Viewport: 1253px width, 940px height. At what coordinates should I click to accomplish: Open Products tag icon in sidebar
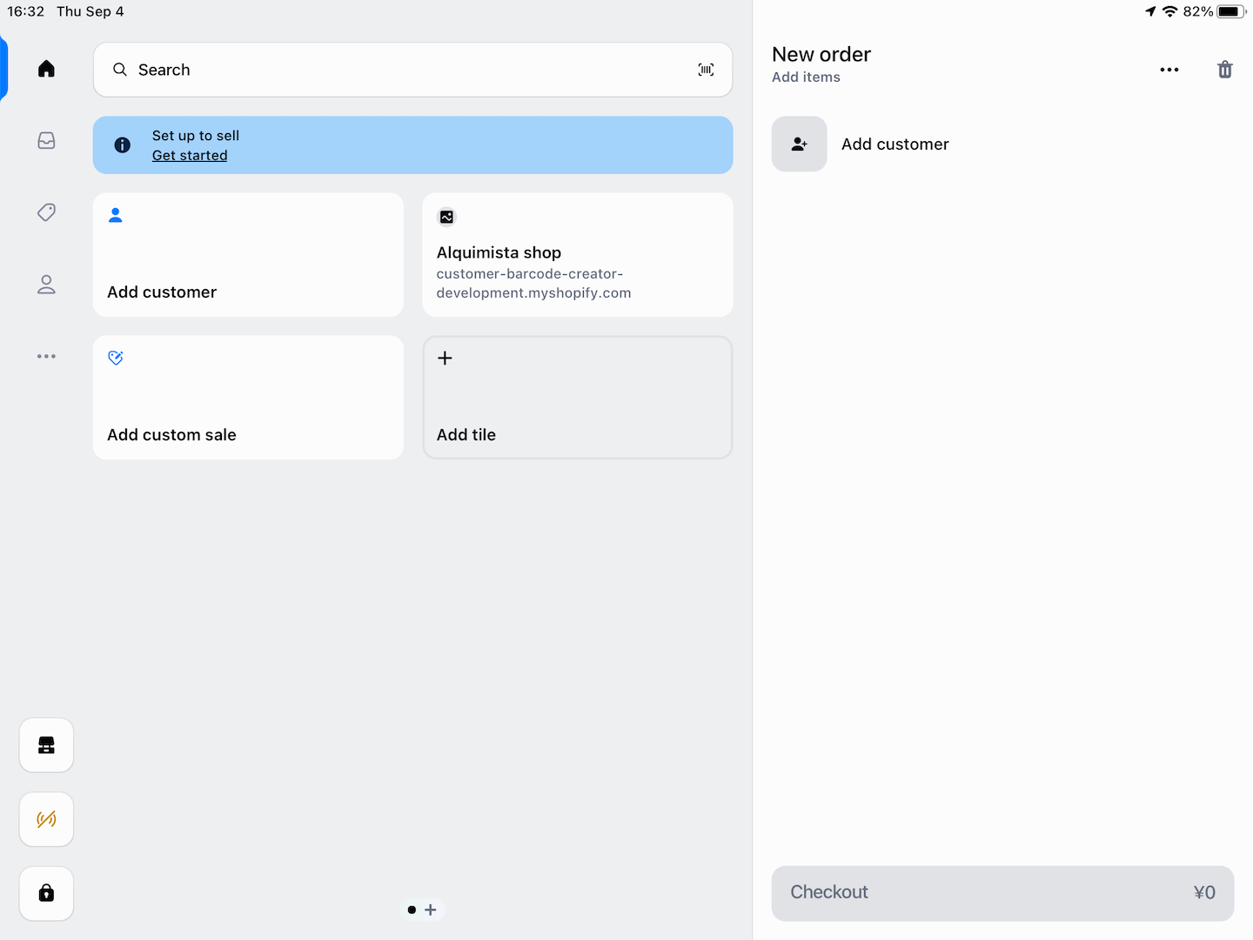click(46, 212)
